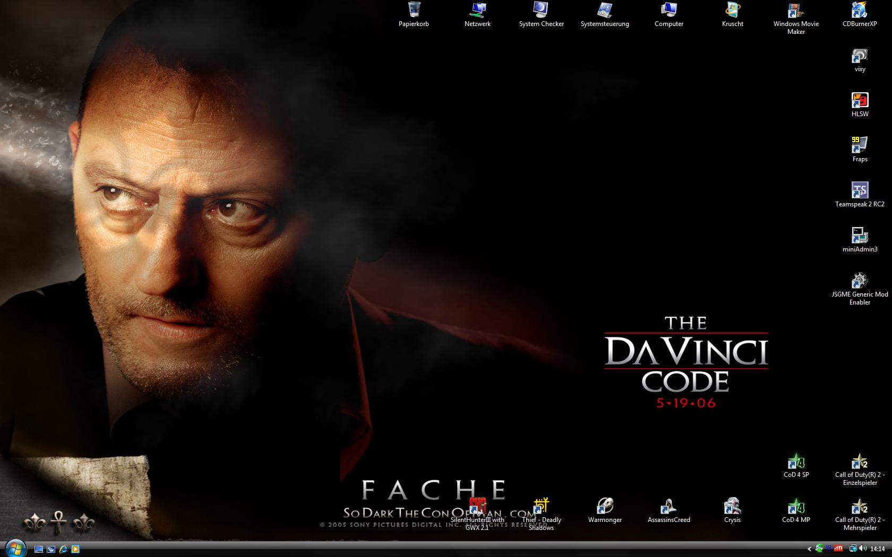The image size is (892, 557).
Task: Open the green globe messenger tray icon
Action: click(x=820, y=549)
